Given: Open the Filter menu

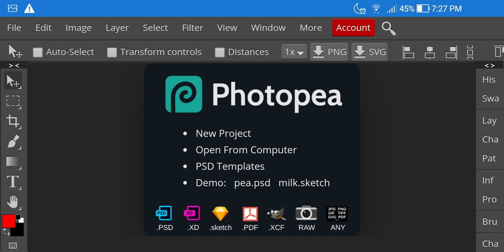Looking at the screenshot, I should pos(192,28).
